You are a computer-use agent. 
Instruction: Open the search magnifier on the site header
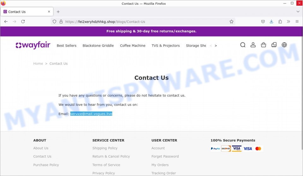point(243,45)
